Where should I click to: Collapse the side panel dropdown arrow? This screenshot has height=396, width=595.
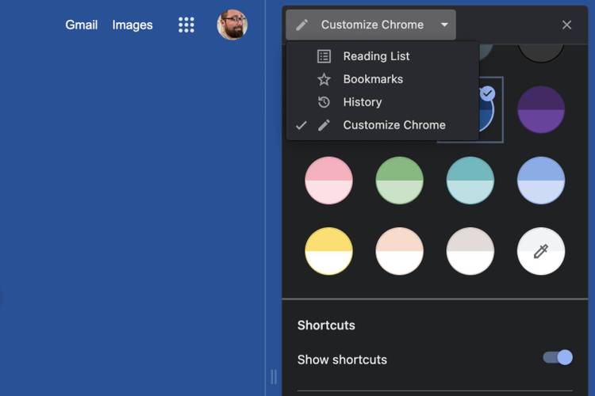pos(444,25)
